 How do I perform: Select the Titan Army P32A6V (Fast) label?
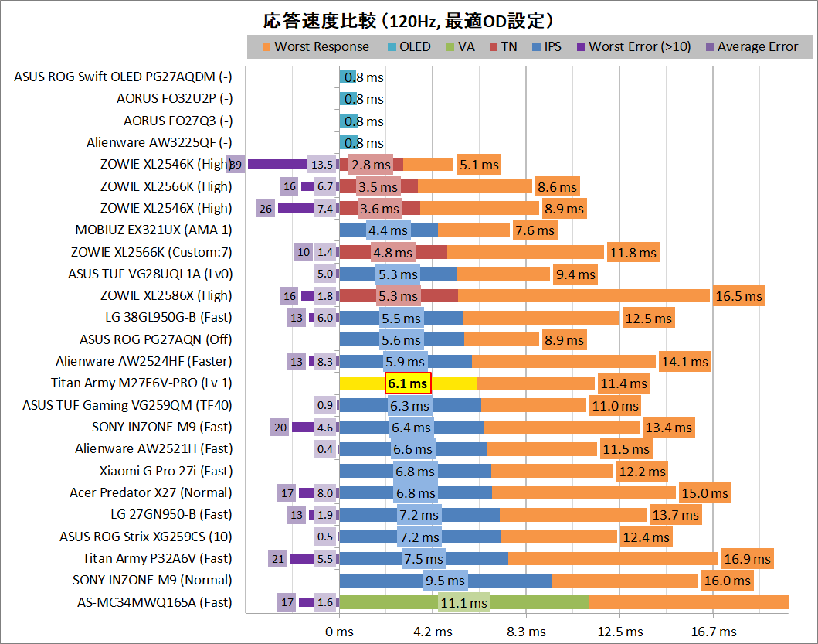pyautogui.click(x=157, y=558)
